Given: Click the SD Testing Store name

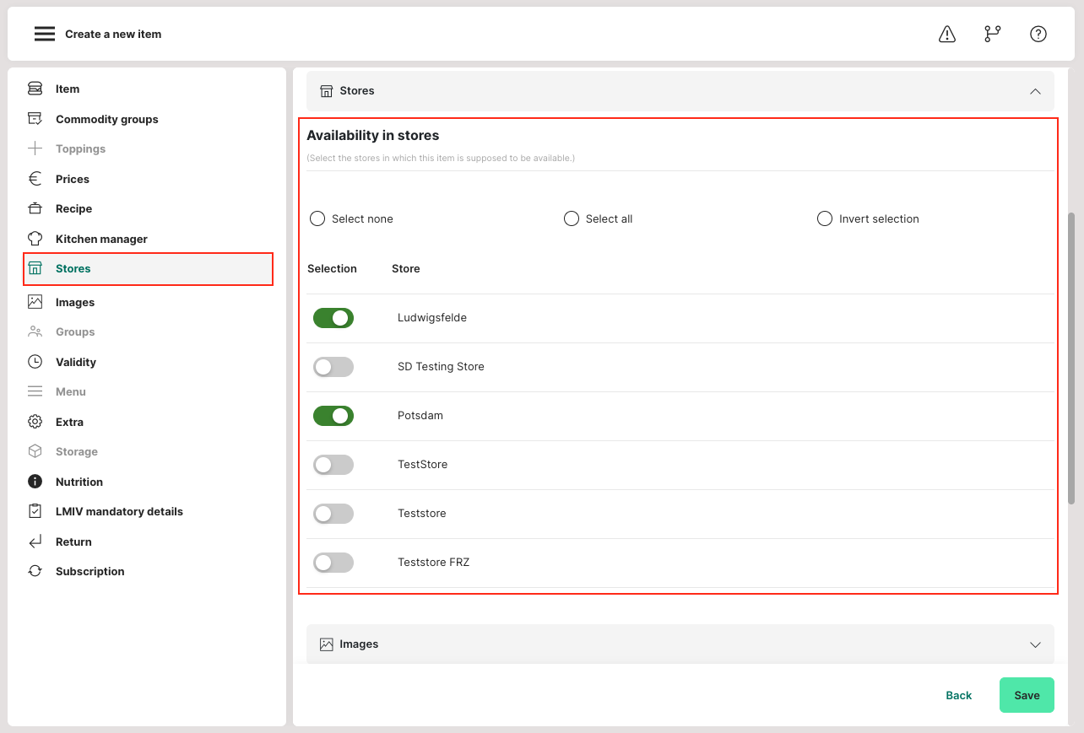Looking at the screenshot, I should (x=441, y=367).
